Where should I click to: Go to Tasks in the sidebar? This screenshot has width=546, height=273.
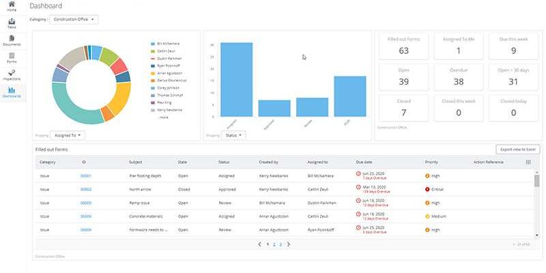point(12,23)
